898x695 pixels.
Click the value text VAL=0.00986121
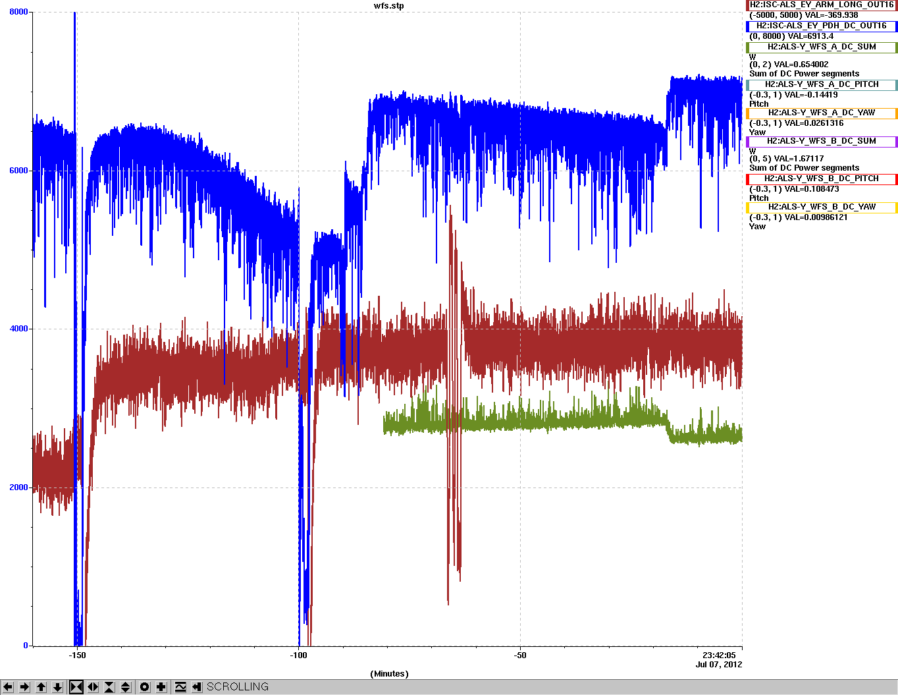click(x=816, y=217)
